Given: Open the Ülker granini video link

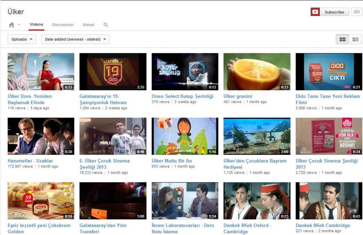Looking at the screenshot, I should 238,96.
